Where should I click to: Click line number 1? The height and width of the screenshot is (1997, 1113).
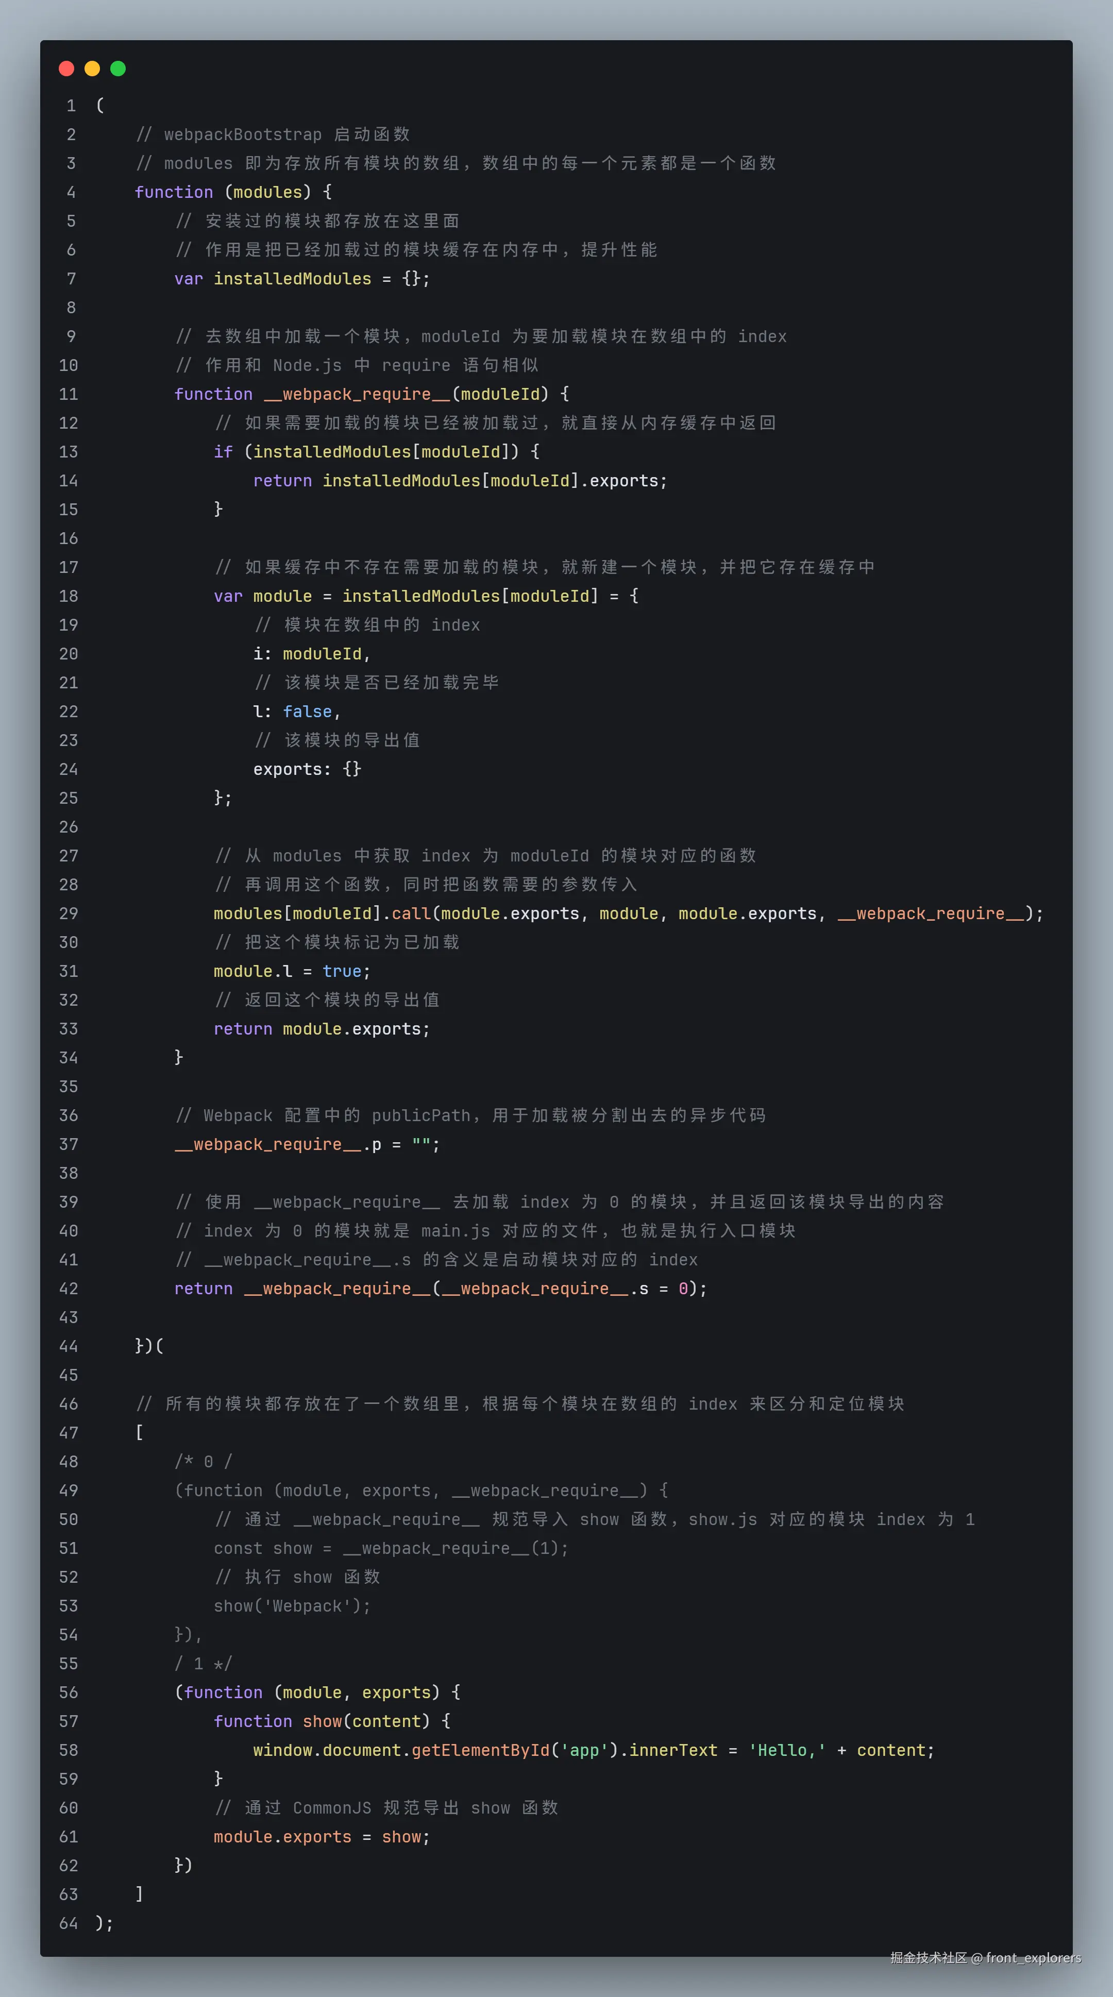pyautogui.click(x=71, y=106)
